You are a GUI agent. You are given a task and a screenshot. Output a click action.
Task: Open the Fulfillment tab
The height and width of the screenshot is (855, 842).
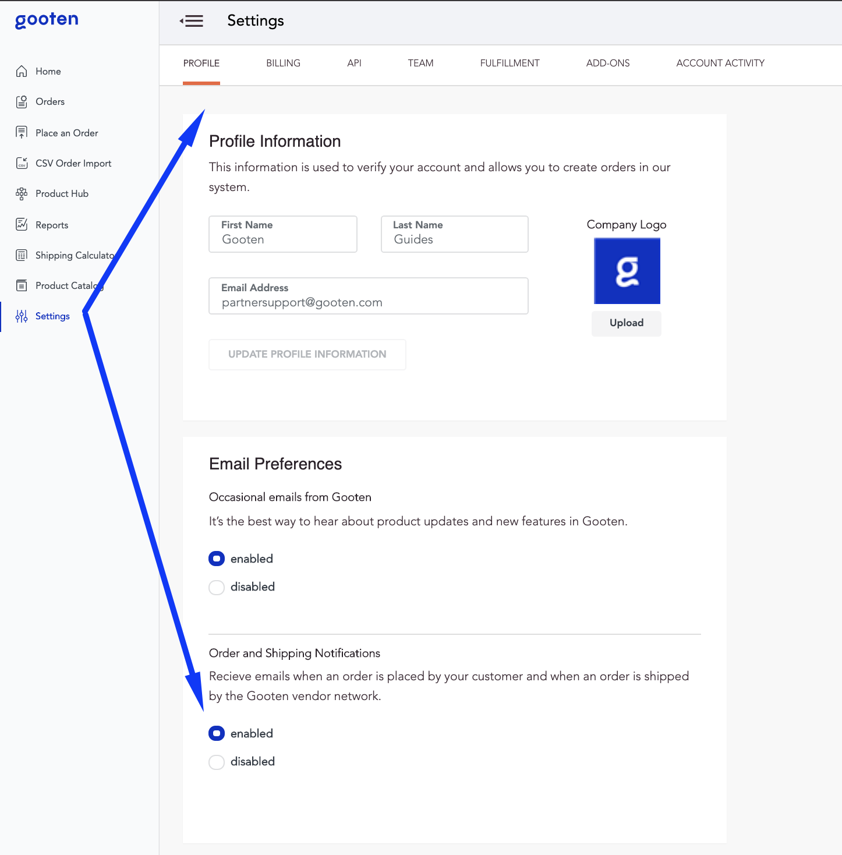(510, 63)
